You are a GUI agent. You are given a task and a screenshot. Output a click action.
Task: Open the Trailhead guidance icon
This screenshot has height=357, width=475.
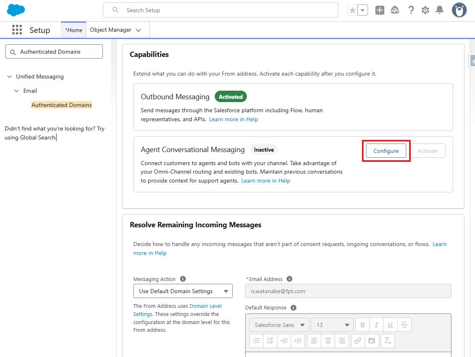pyautogui.click(x=395, y=10)
